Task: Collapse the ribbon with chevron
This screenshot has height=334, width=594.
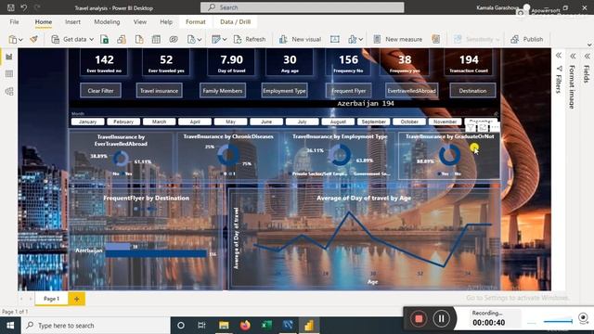Action: click(x=589, y=45)
